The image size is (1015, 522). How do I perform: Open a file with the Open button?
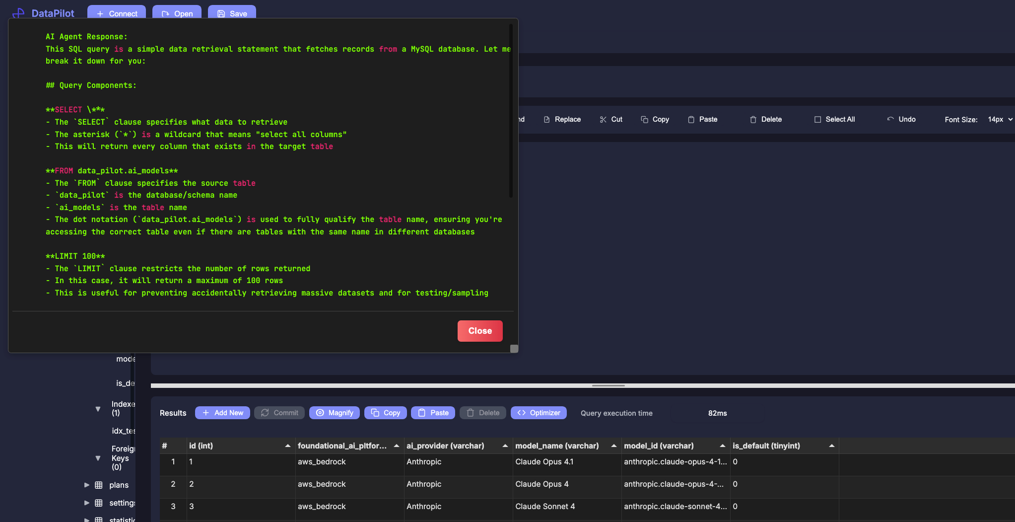pyautogui.click(x=177, y=12)
